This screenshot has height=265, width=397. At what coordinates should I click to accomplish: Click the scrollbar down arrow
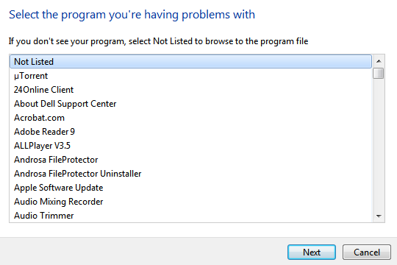click(x=379, y=216)
